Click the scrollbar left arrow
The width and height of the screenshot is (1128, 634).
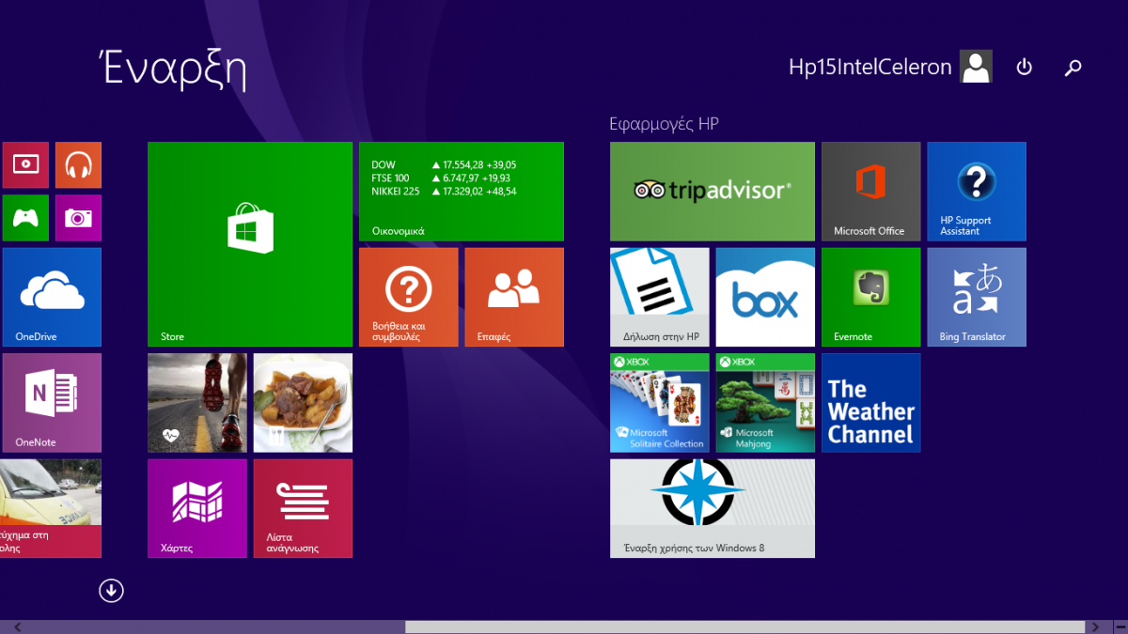coord(18,626)
